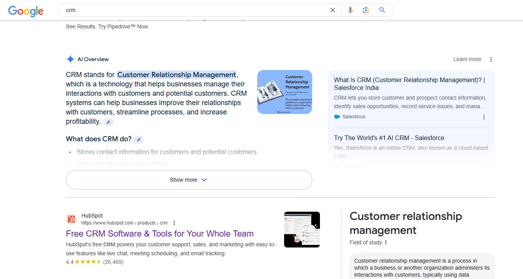Click the Salesforce source icon under the AI card

coord(337,116)
